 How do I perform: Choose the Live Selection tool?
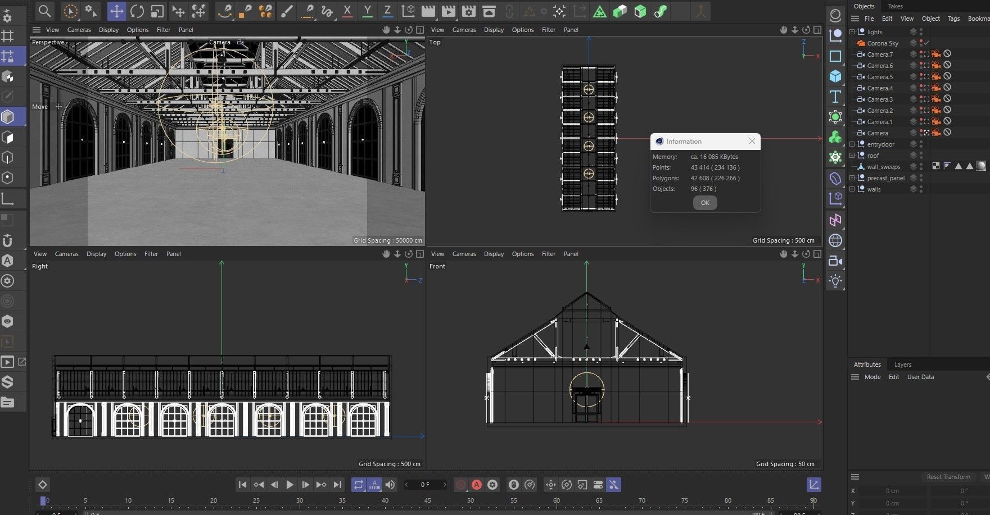70,11
